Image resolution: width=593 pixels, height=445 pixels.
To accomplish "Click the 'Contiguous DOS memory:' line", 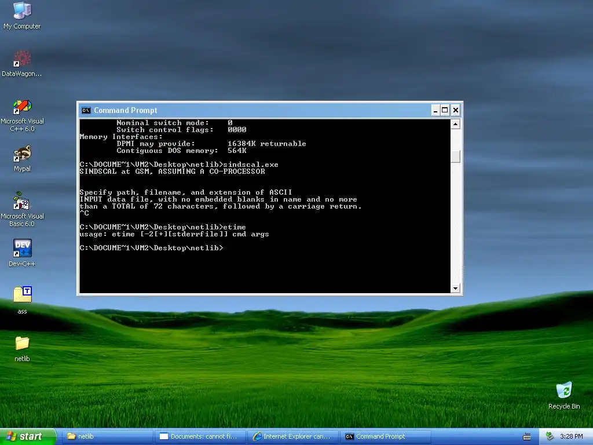I will click(181, 151).
